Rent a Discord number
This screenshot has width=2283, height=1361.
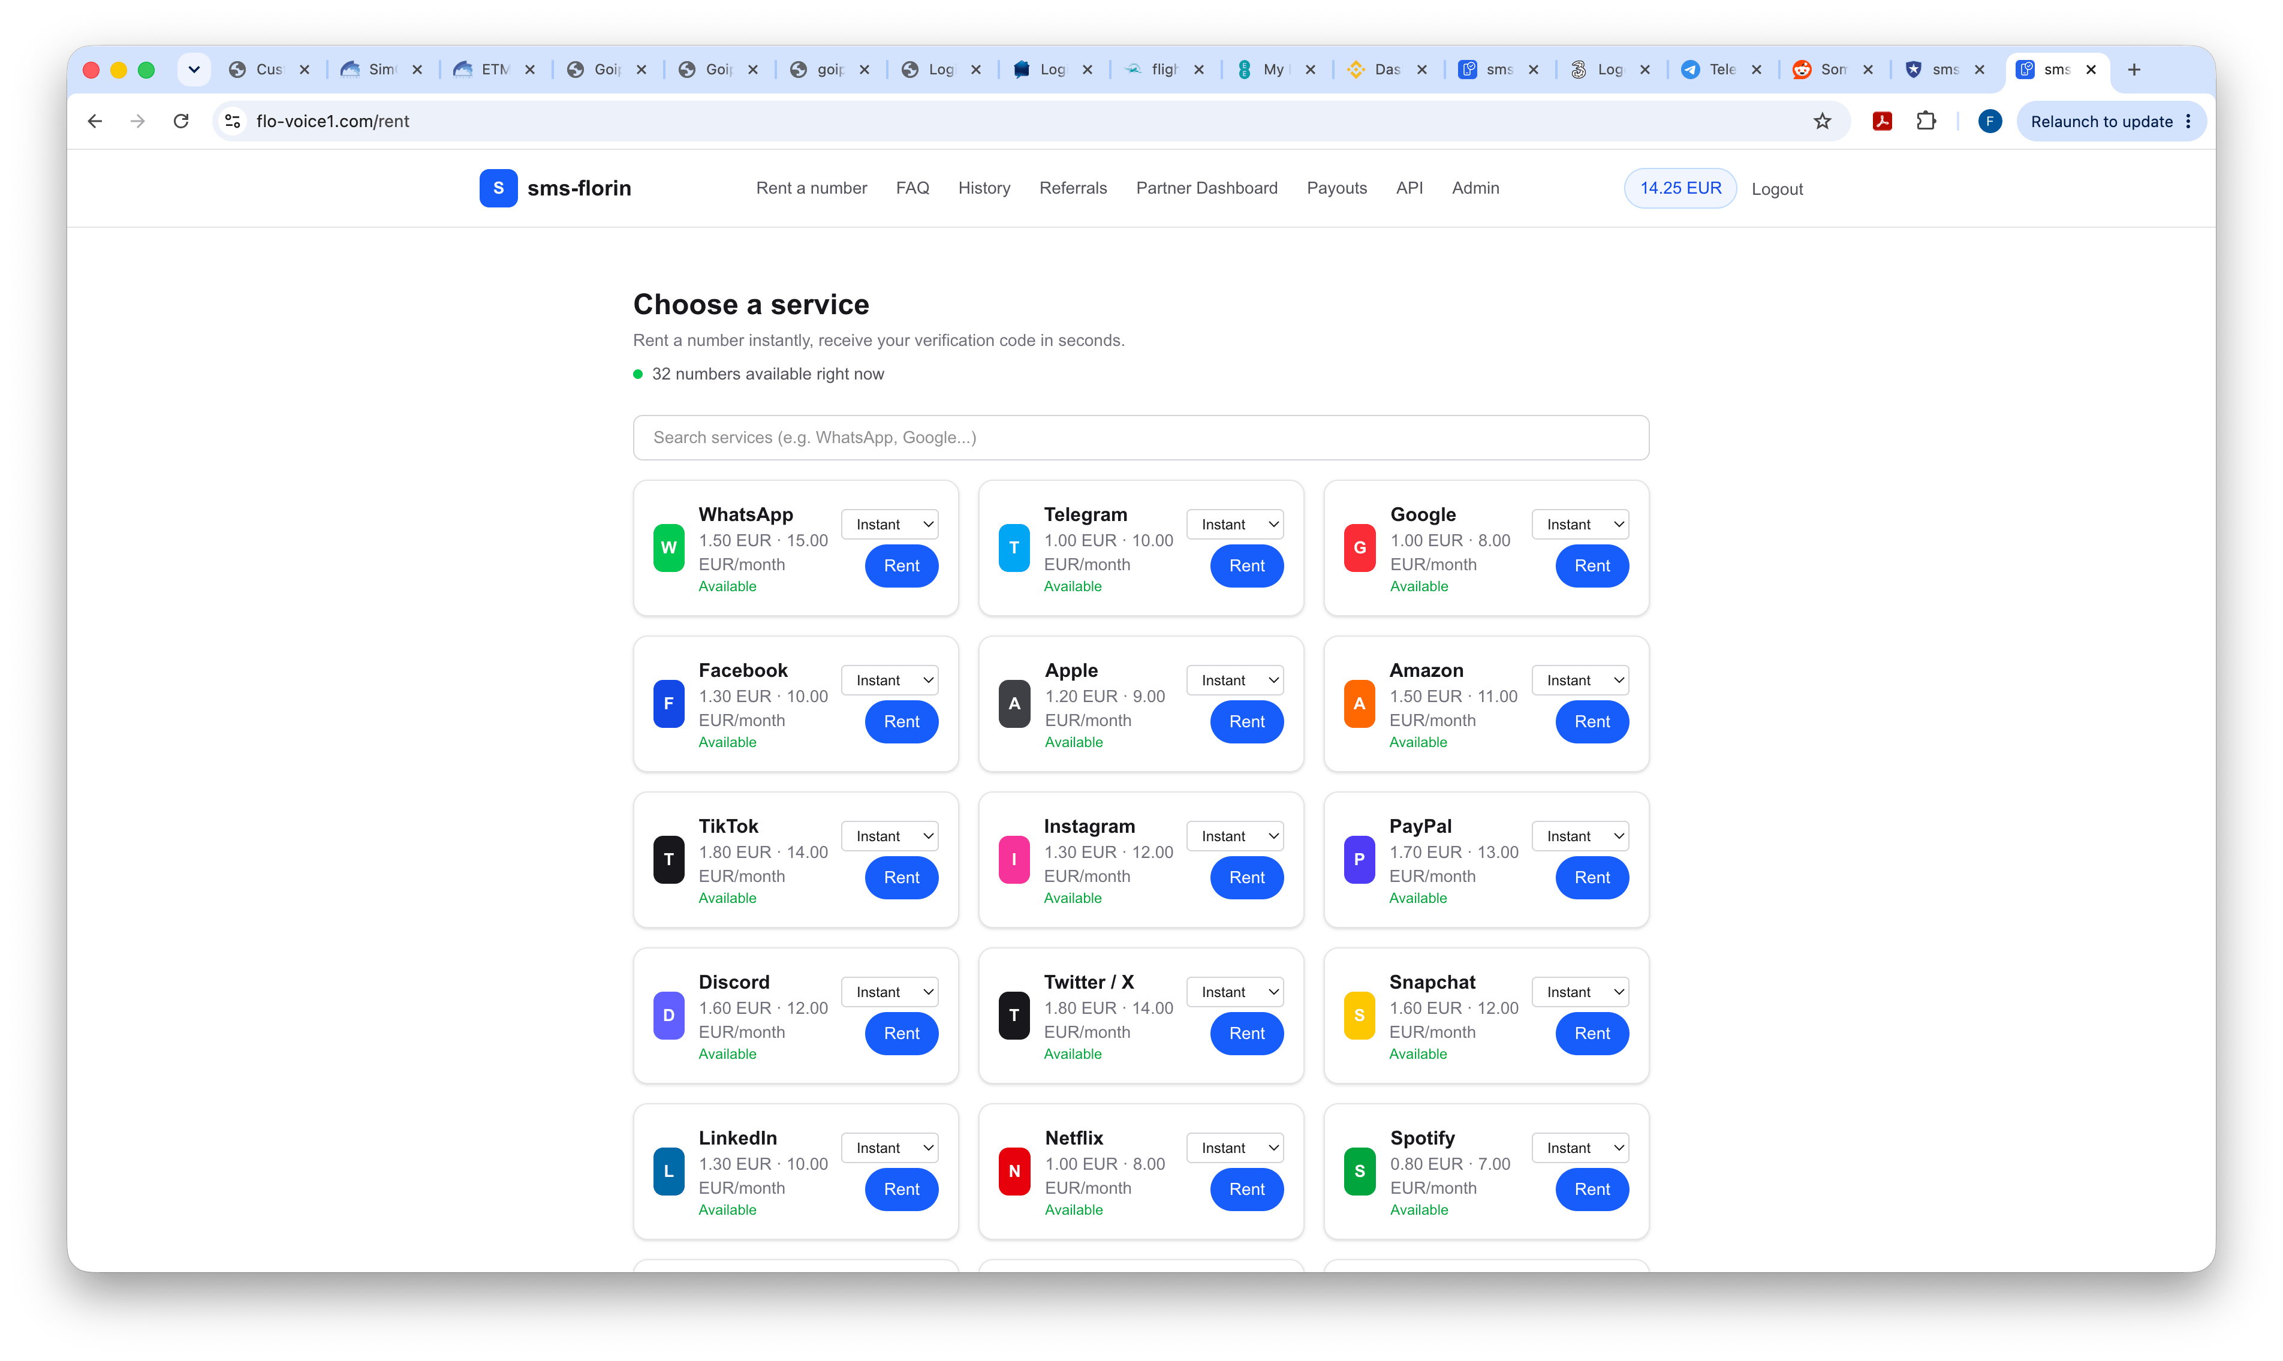901,1034
